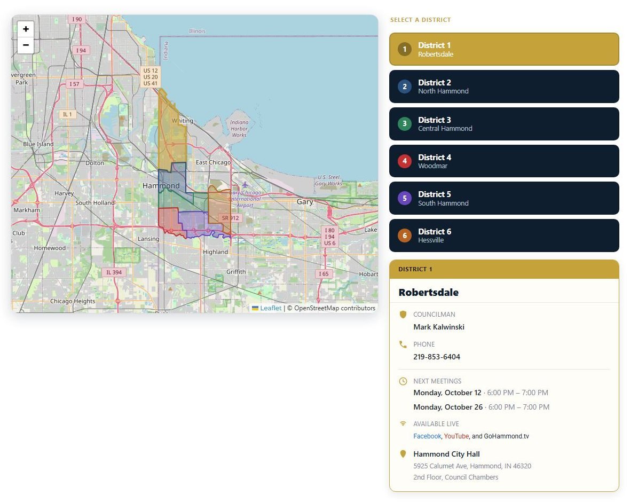Click the IL 394 road shield
The width and height of the screenshot is (630, 502).
114,272
